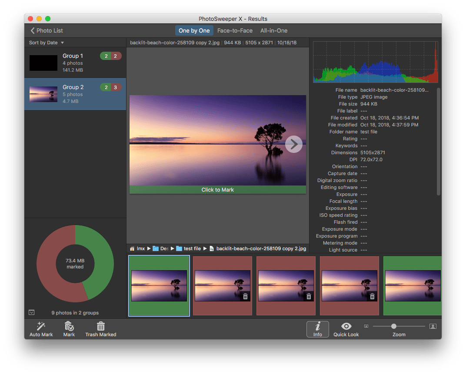Click the large image zoom-in icon
The width and height of the screenshot is (466, 374).
[x=433, y=326]
